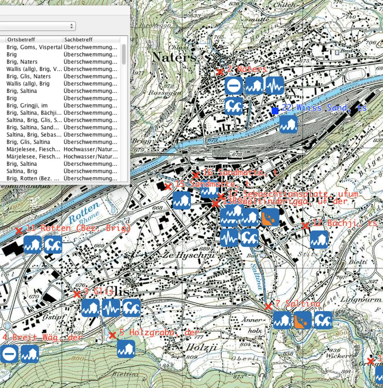
Task: Click the blue square marker at 22 Wiiss Sand
Action: point(275,111)
